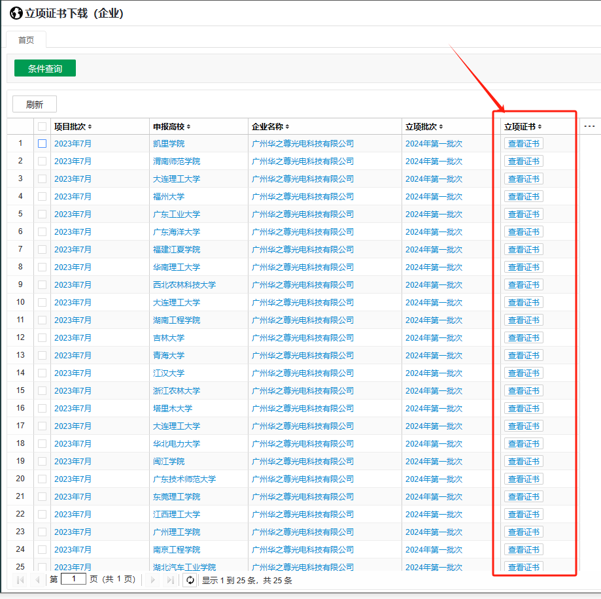Click sort arrows on 申报高校 column header
The width and height of the screenshot is (601, 599).
click(x=188, y=127)
